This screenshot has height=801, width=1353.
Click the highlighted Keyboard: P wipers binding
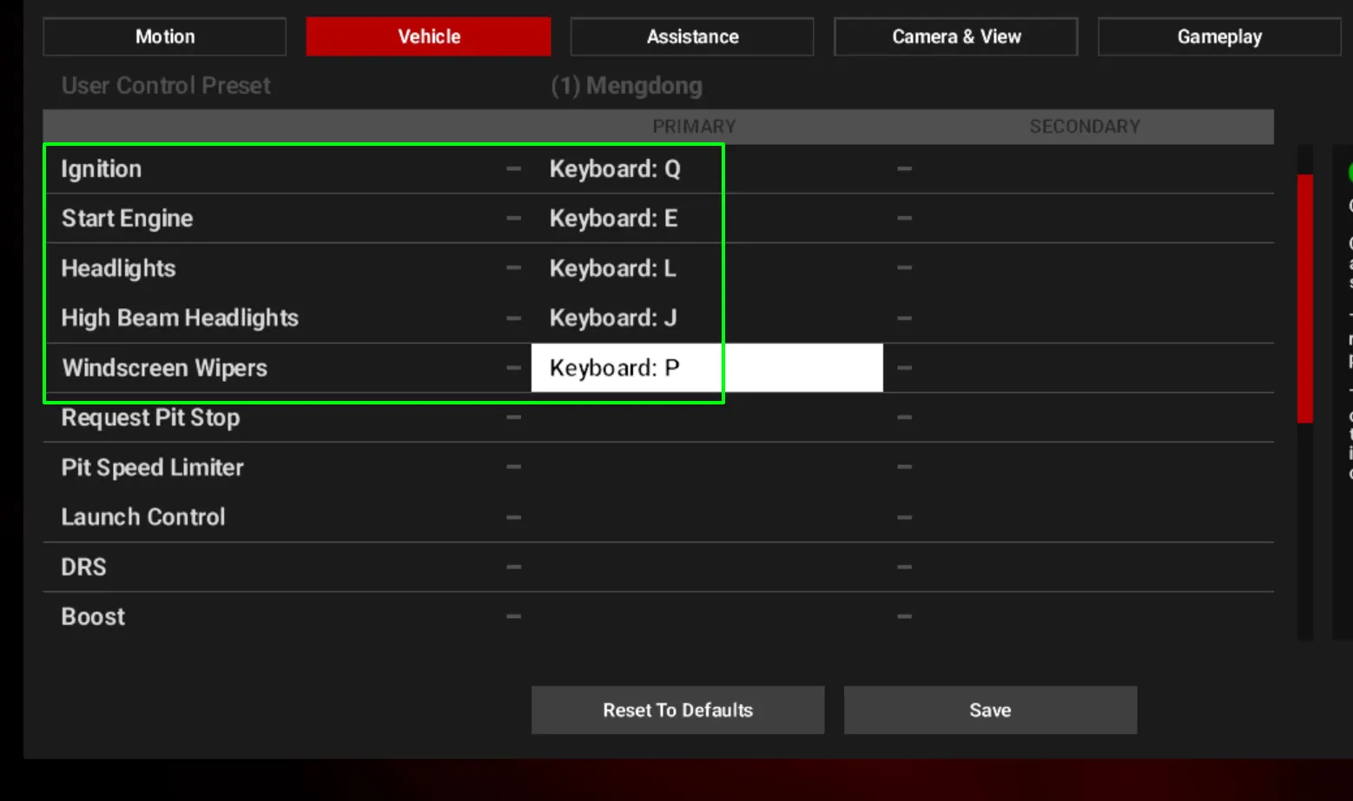coord(707,368)
